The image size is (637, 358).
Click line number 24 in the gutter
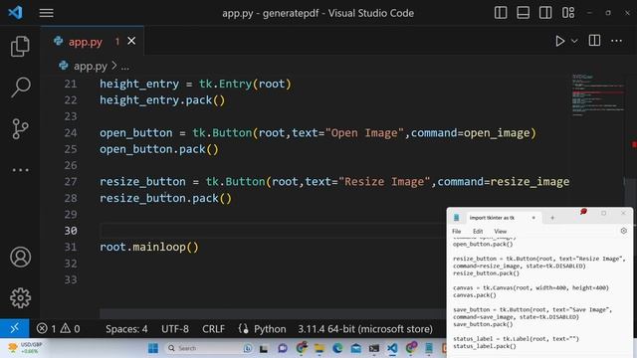coord(71,132)
